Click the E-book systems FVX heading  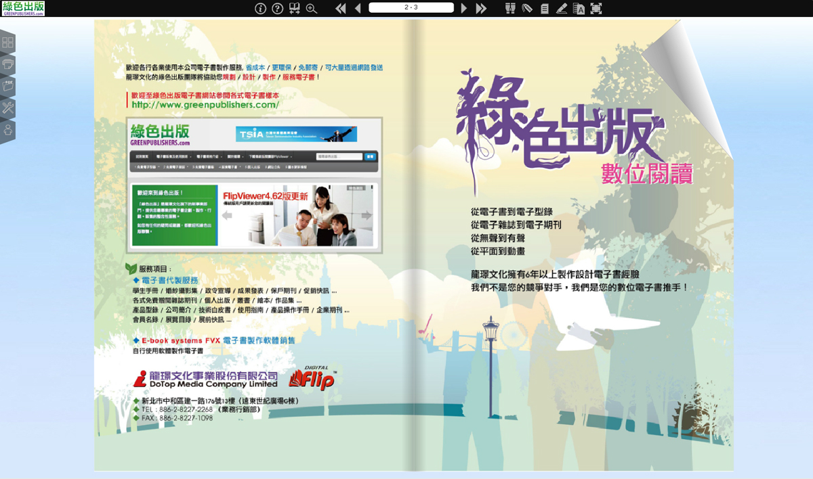213,340
